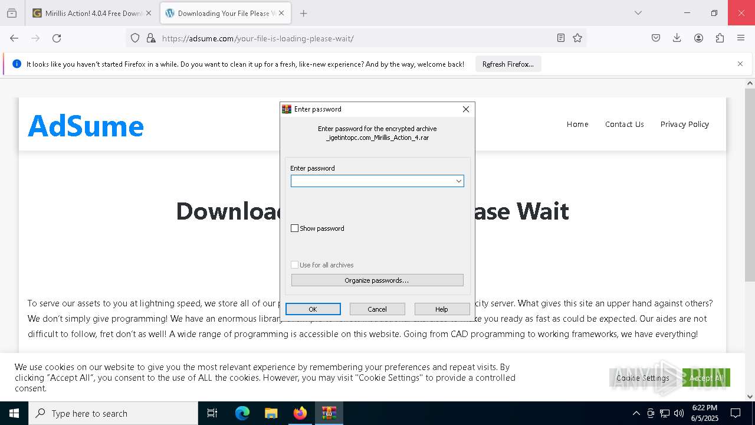Viewport: 755px width, 425px height.
Task: Open the Firefox account icon
Action: pyautogui.click(x=698, y=38)
